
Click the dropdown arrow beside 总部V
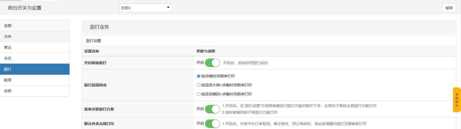[168, 7]
